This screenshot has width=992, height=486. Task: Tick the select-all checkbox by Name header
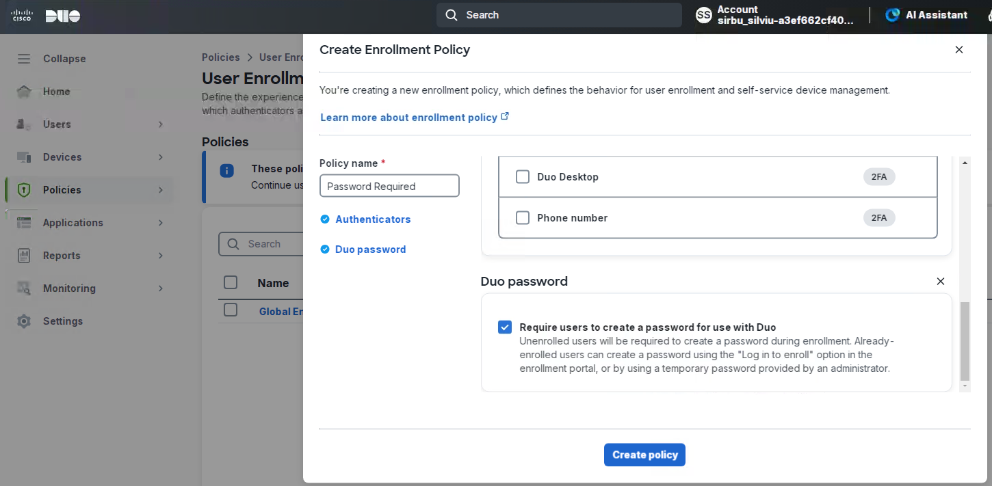(x=231, y=282)
